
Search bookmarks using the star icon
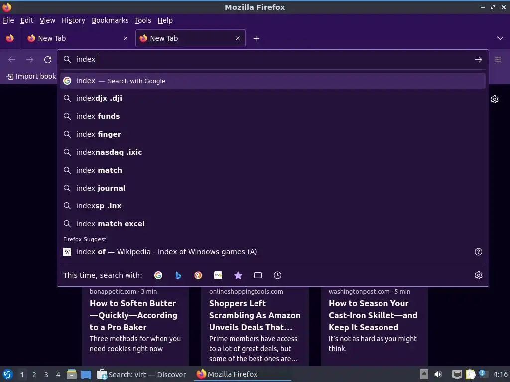[x=238, y=275]
